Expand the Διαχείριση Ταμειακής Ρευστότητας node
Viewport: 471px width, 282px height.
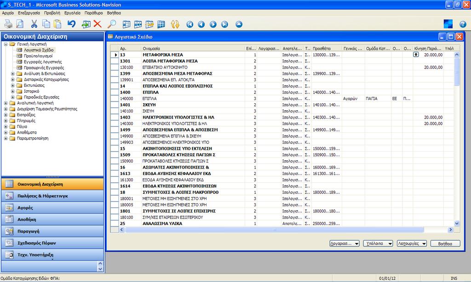[x=6, y=109]
